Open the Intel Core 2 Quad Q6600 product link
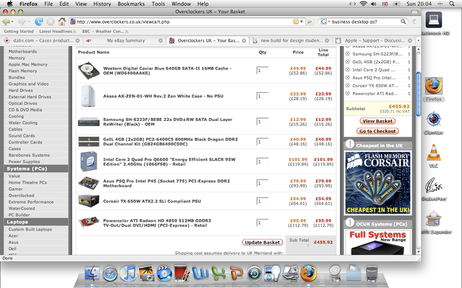462x288 pixels. click(169, 162)
